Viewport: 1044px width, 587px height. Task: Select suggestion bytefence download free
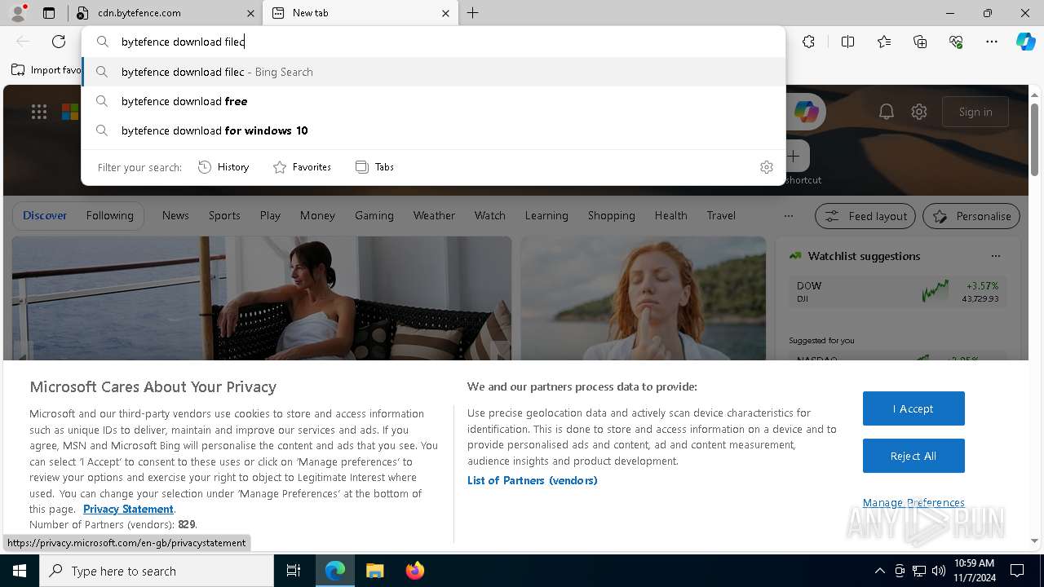[x=433, y=101]
